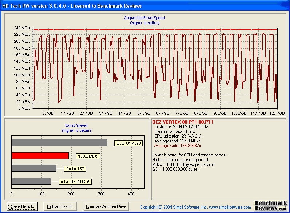Click the CPU utilization: 2% text
The width and height of the screenshot is (290, 213).
pos(178,136)
